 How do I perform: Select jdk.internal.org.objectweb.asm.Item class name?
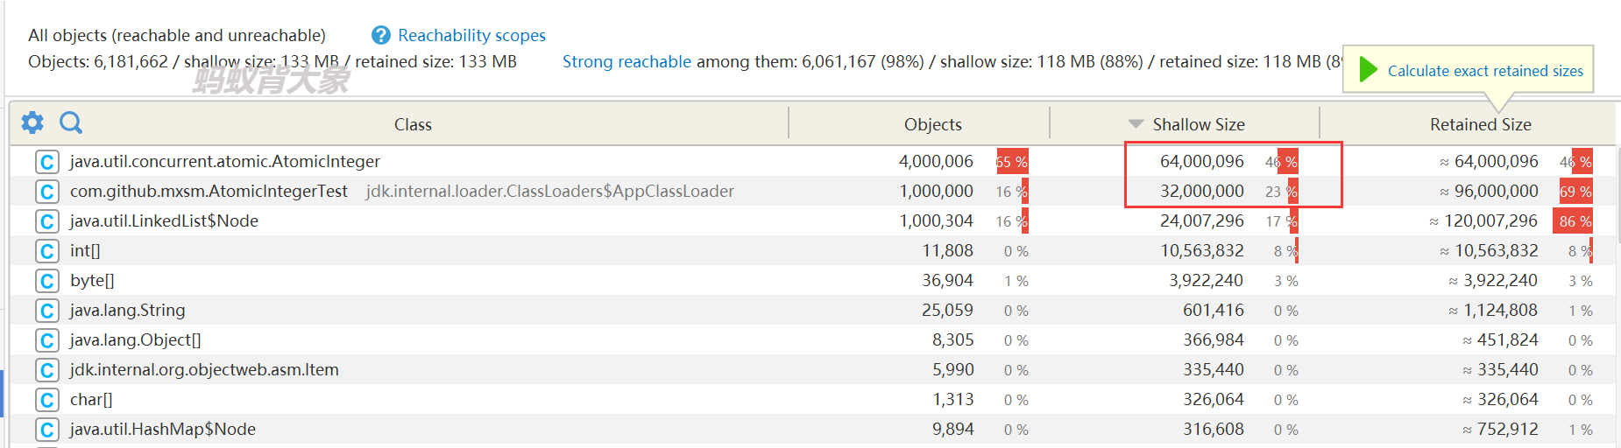click(204, 369)
